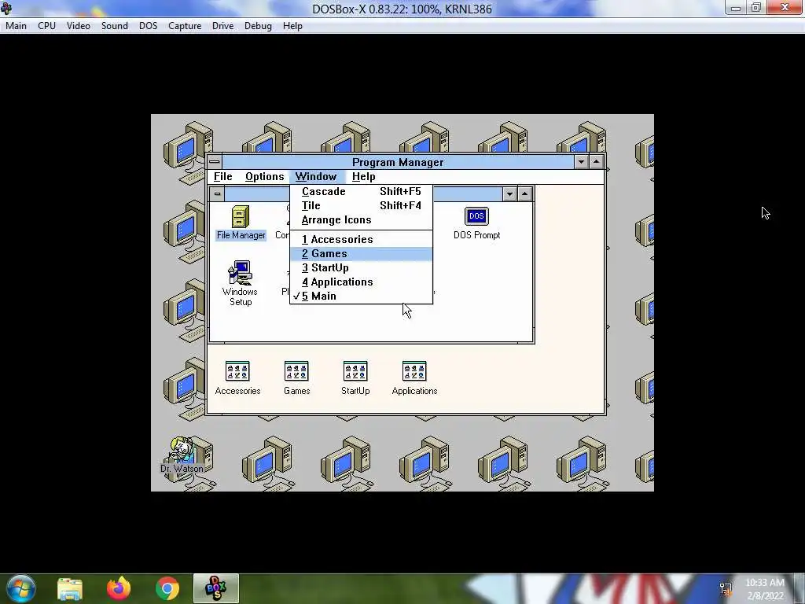Image resolution: width=805 pixels, height=604 pixels.
Task: Open the DOSBox-X Main menu
Action: [16, 26]
